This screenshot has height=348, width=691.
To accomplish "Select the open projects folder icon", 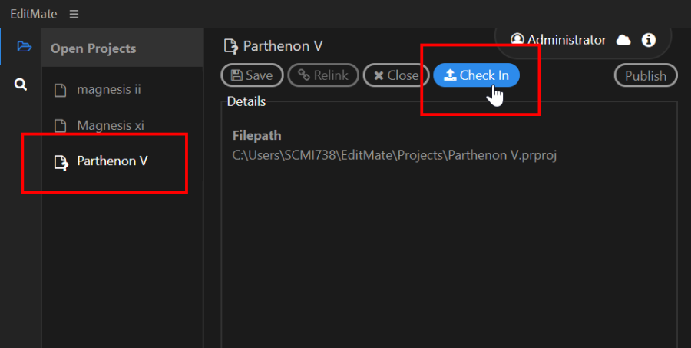I will click(x=25, y=46).
